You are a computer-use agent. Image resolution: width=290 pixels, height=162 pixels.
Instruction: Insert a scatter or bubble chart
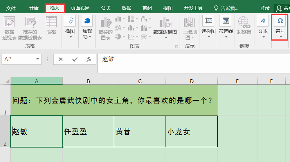click(x=133, y=37)
